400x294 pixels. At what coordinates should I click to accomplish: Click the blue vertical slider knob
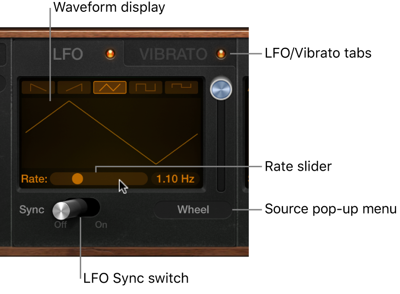[221, 89]
